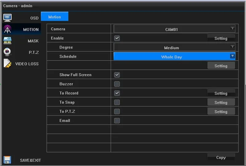Open the VIDEO LOSS section
This screenshot has height=166, width=246.
point(27,64)
